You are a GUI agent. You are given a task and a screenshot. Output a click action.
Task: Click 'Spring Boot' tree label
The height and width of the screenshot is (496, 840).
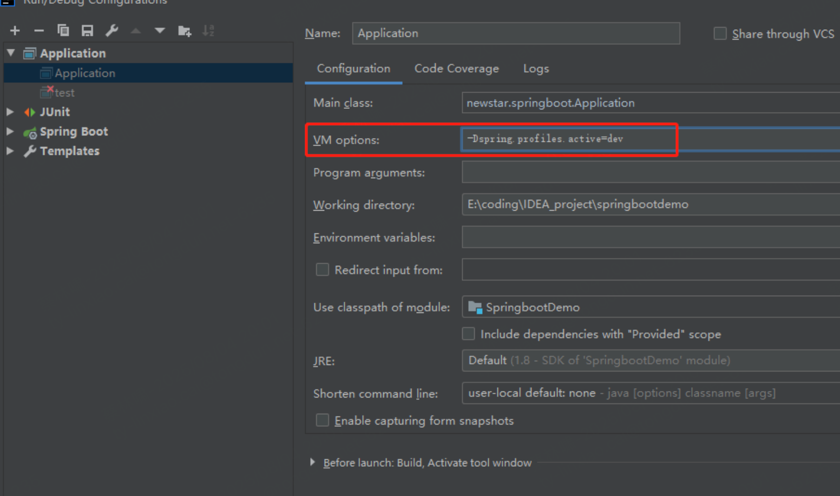pyautogui.click(x=74, y=132)
